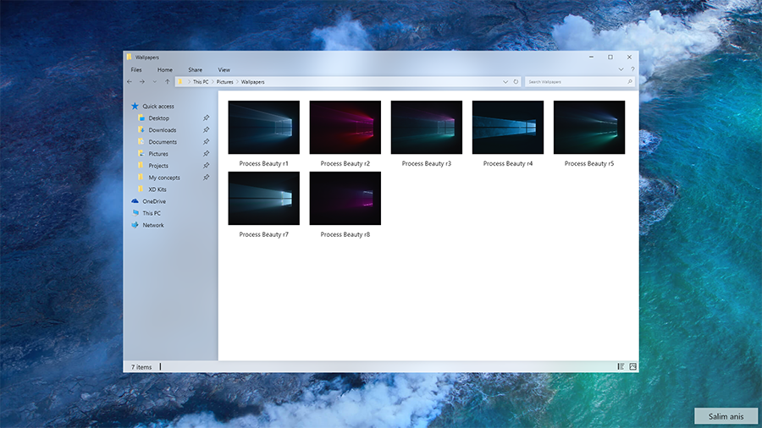Open the Home ribbon tab
Screen dimensions: 762x428
click(x=165, y=70)
